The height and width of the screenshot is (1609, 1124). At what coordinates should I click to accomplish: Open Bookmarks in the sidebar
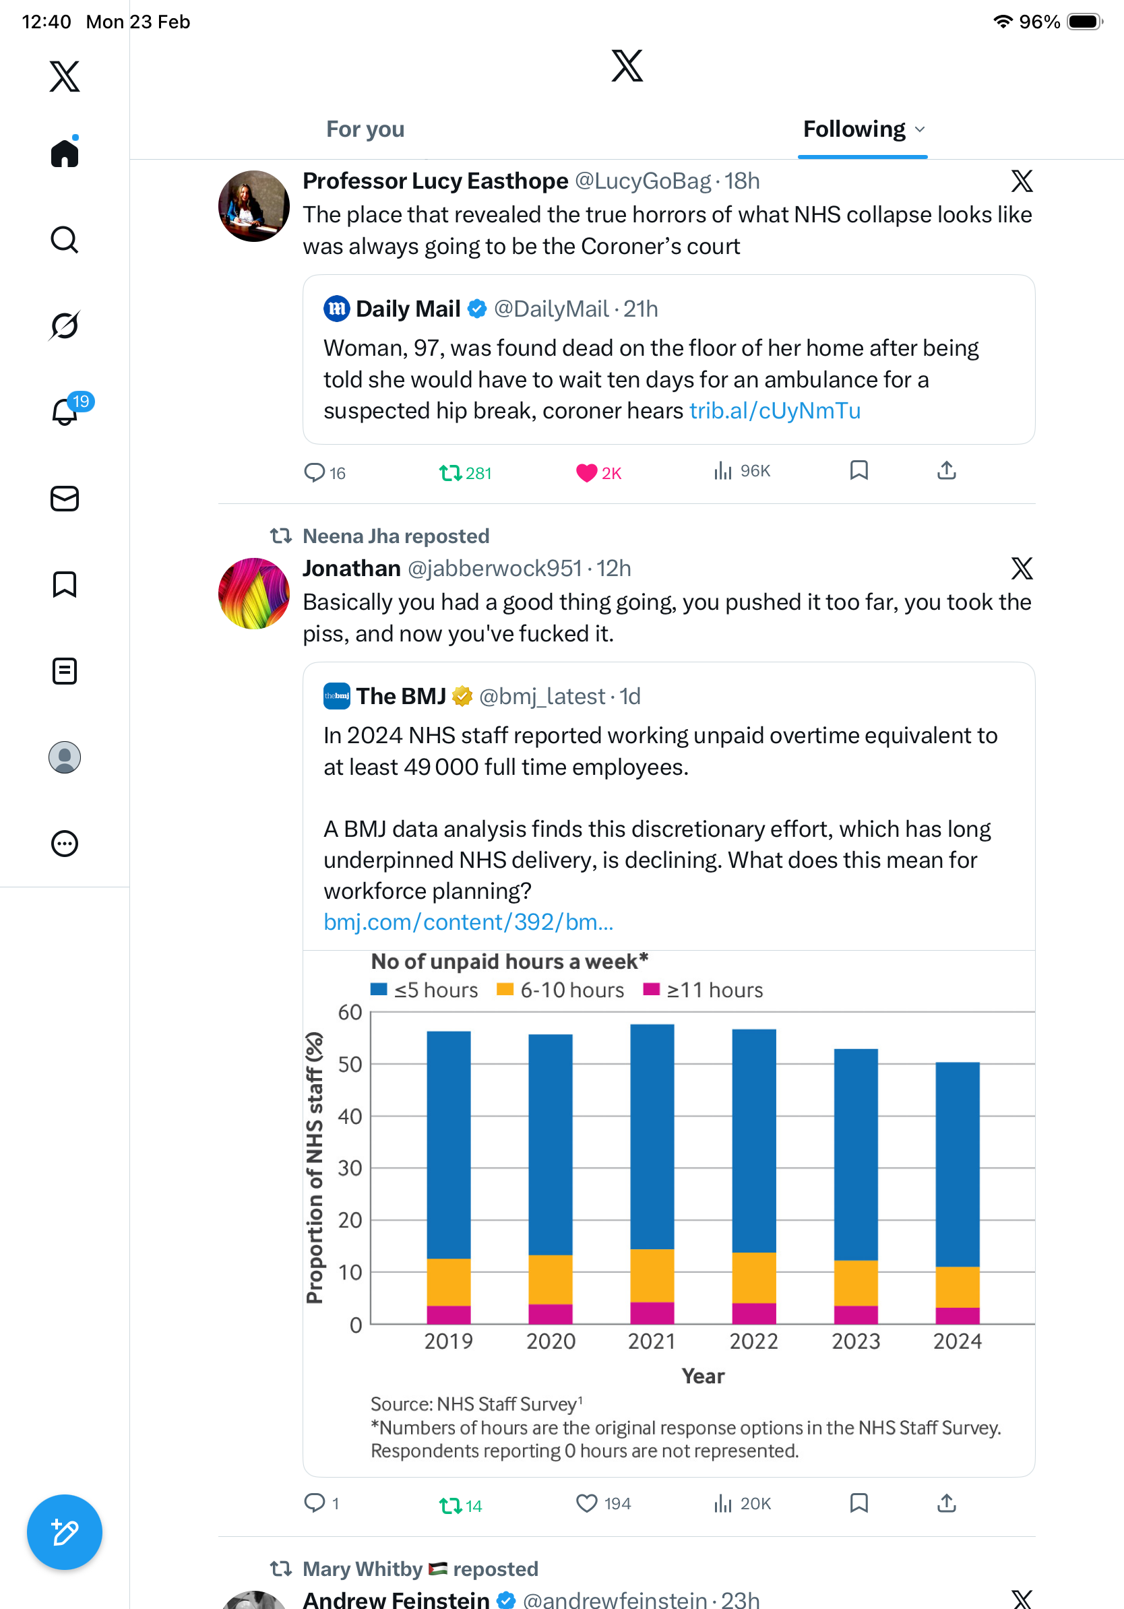click(x=65, y=584)
